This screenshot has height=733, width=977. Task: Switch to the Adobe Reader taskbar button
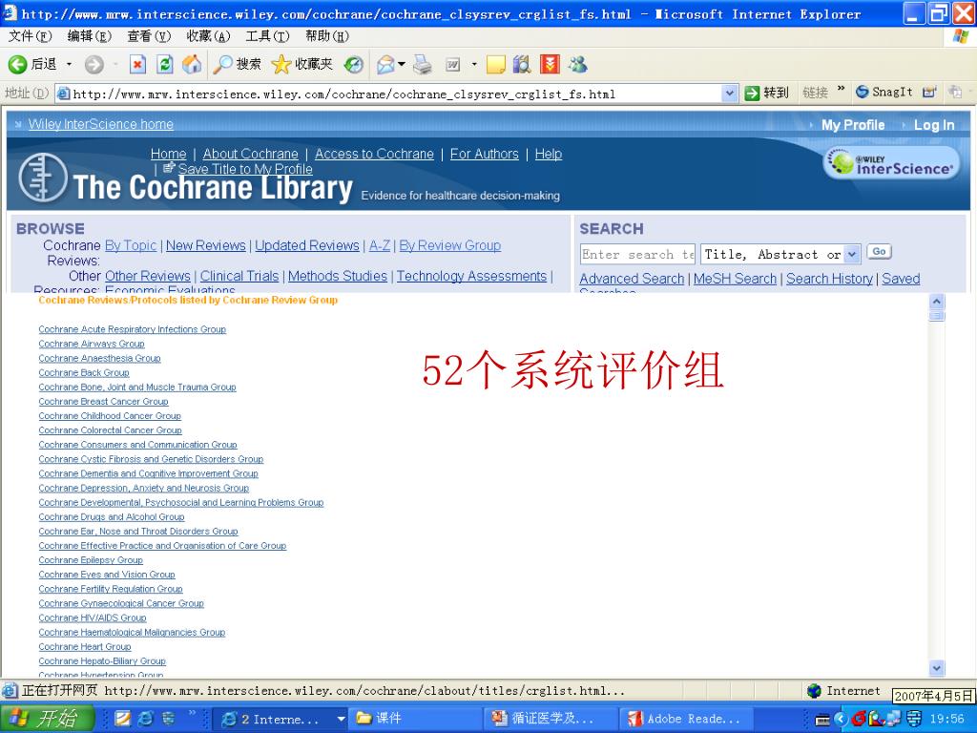[684, 719]
